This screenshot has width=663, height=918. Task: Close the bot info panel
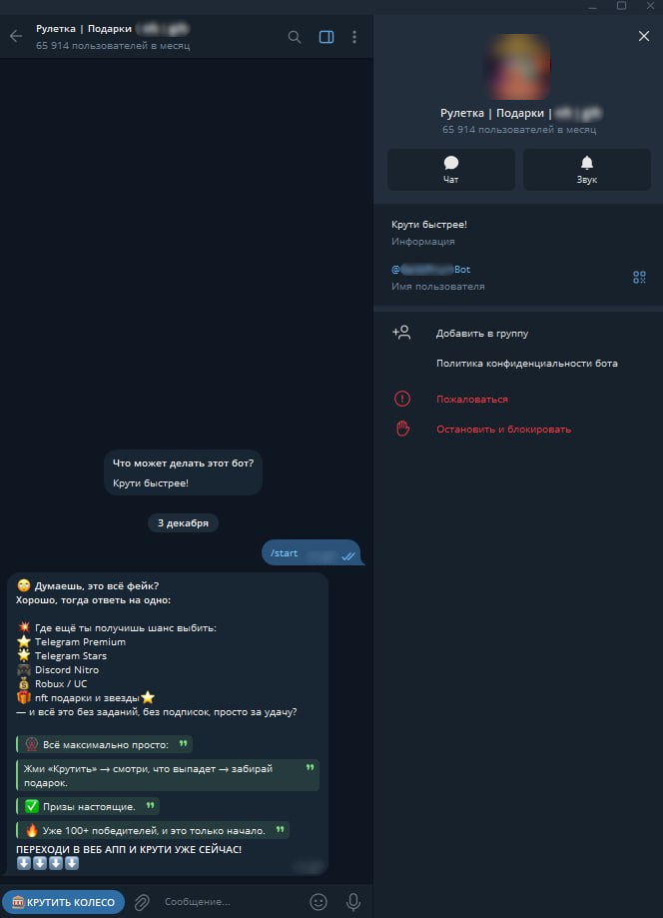tap(644, 36)
